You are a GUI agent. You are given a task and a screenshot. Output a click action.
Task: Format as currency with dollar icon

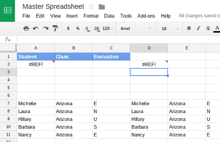[68, 29]
